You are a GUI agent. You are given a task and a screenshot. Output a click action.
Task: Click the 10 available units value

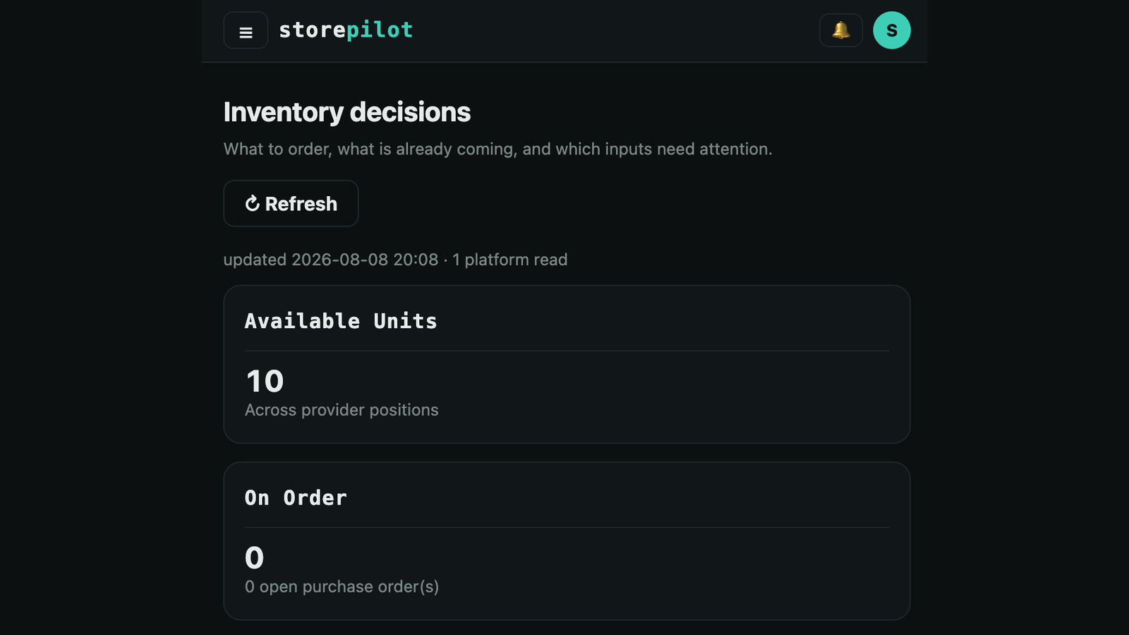click(265, 382)
